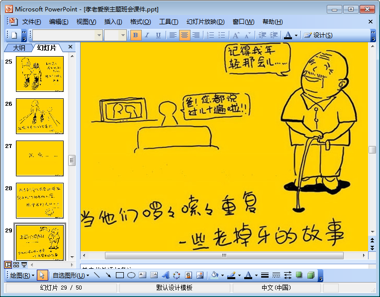Open 幻灯片放映(D) menu
Screen dimensions: 380x297
(x=205, y=22)
